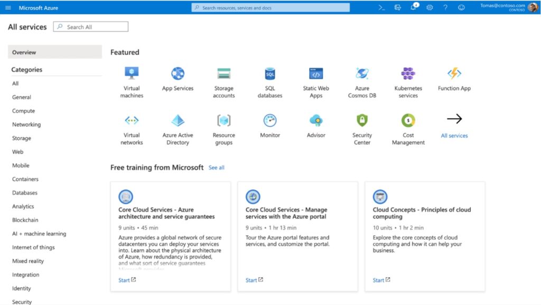This screenshot has width=541, height=305.
Task: Open Azure Active Directory
Action: click(178, 129)
